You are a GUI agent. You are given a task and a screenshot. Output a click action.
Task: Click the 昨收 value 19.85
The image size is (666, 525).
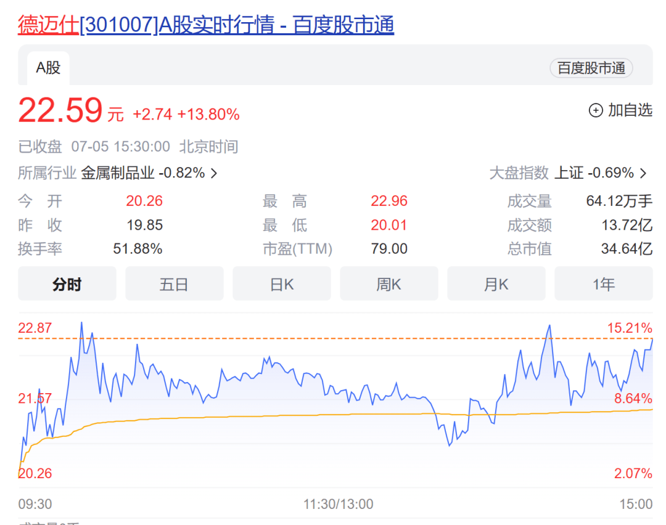click(144, 225)
